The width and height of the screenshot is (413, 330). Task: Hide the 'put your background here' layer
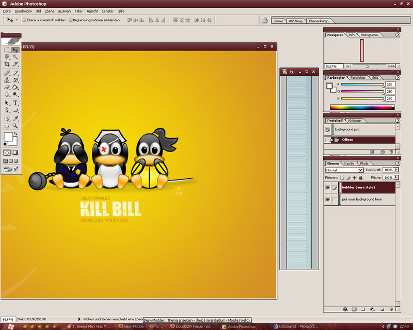coord(328,200)
